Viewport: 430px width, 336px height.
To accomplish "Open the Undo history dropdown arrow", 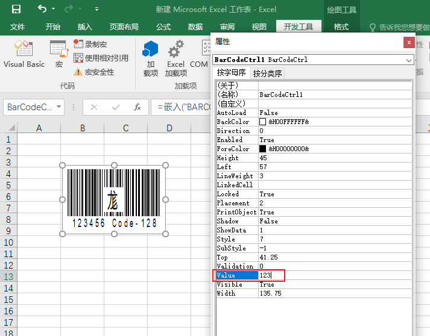I will pyautogui.click(x=54, y=9).
